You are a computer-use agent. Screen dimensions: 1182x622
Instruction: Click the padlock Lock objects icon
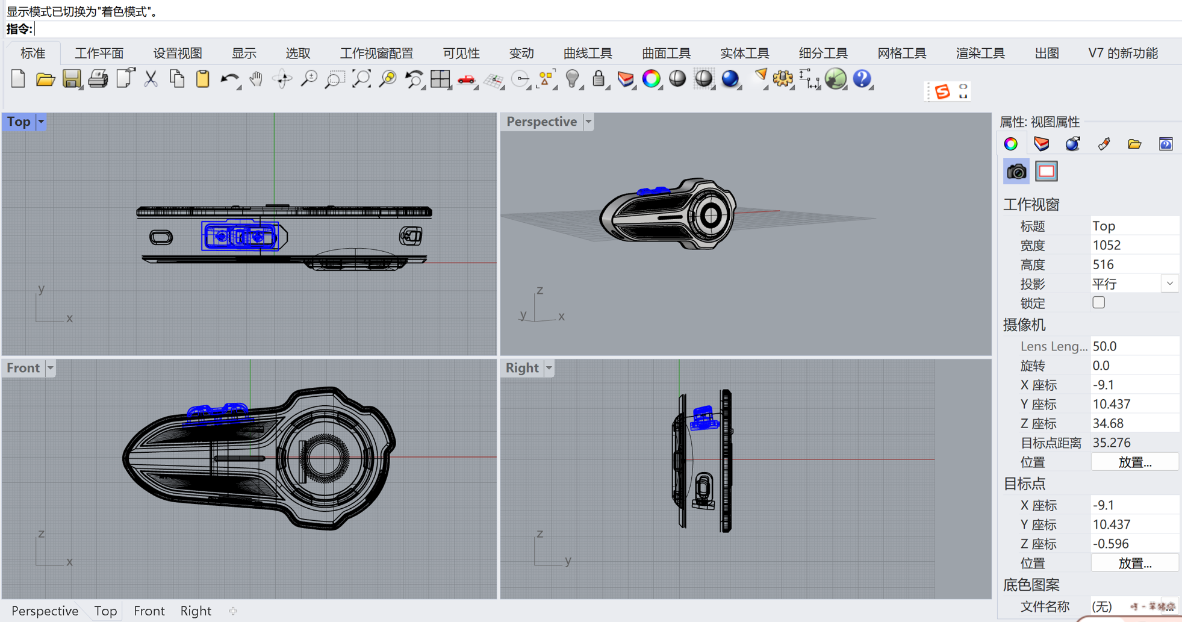click(599, 79)
